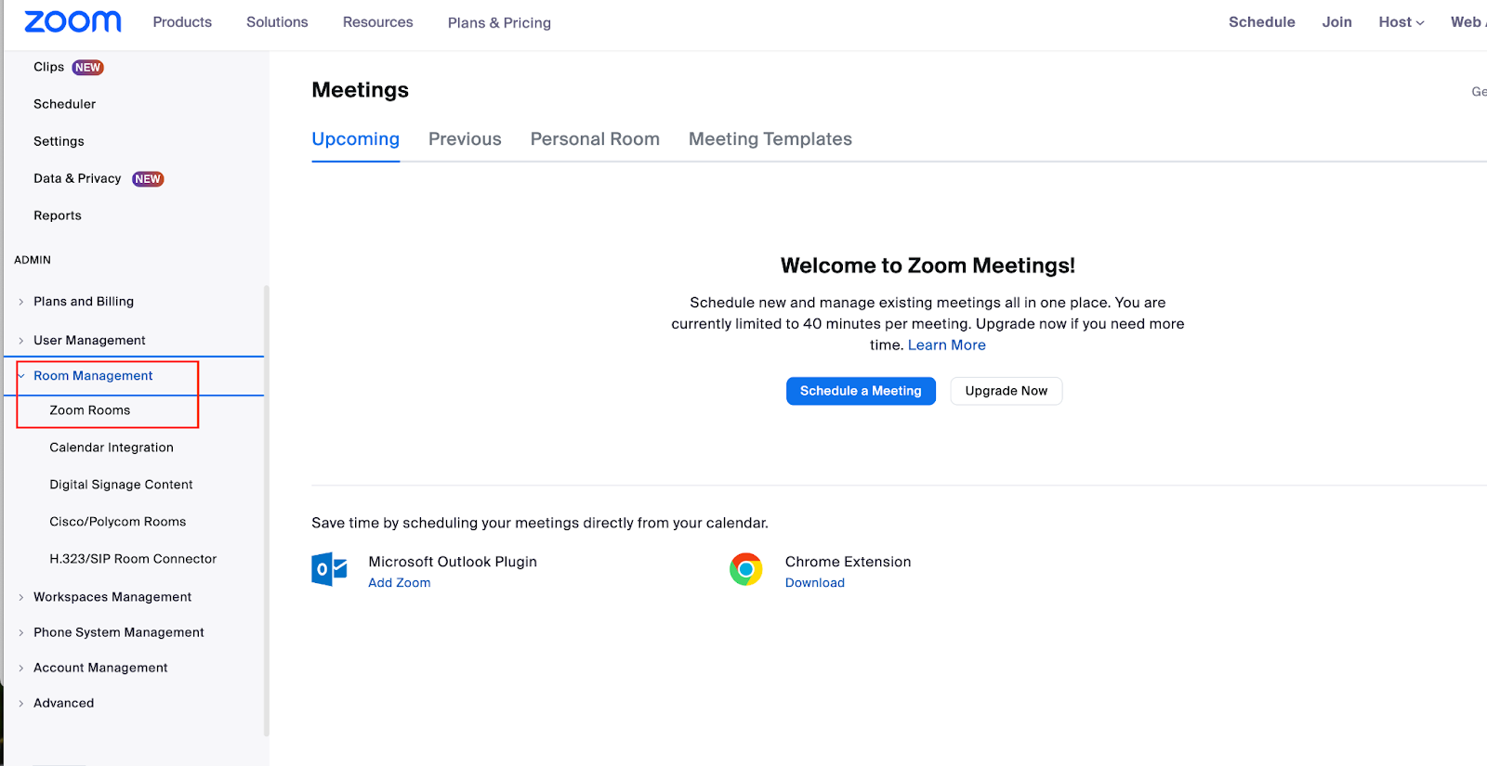
Task: Click the Room Management label
Action: click(93, 376)
